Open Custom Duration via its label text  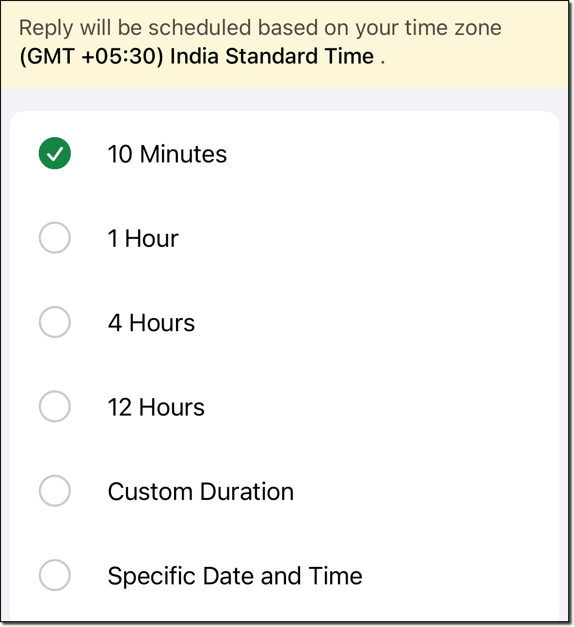tap(201, 492)
